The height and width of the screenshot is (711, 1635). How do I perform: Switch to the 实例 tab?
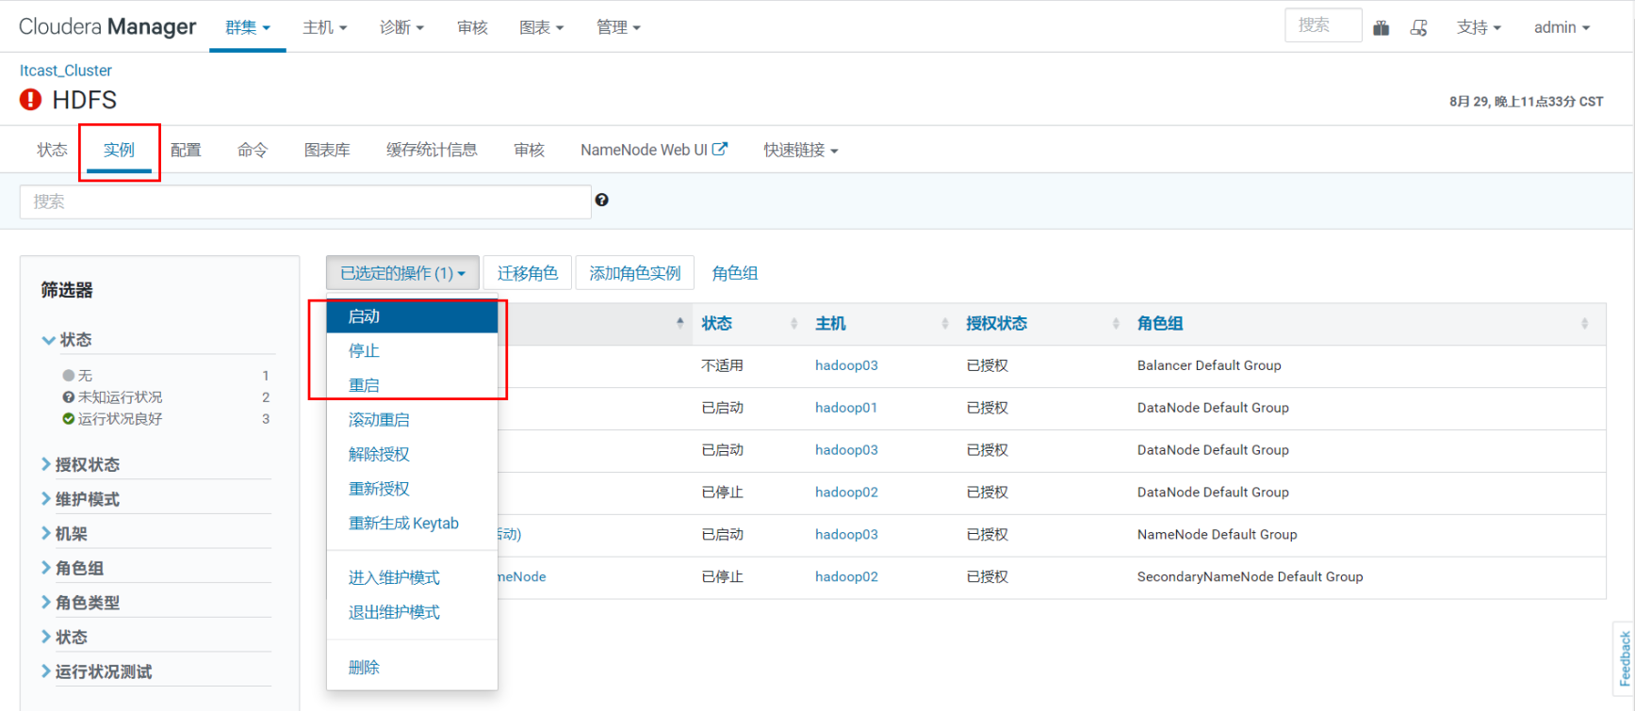tap(119, 150)
